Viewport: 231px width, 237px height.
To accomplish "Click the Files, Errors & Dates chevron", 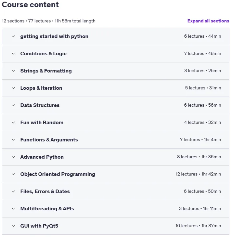I will [13, 191].
